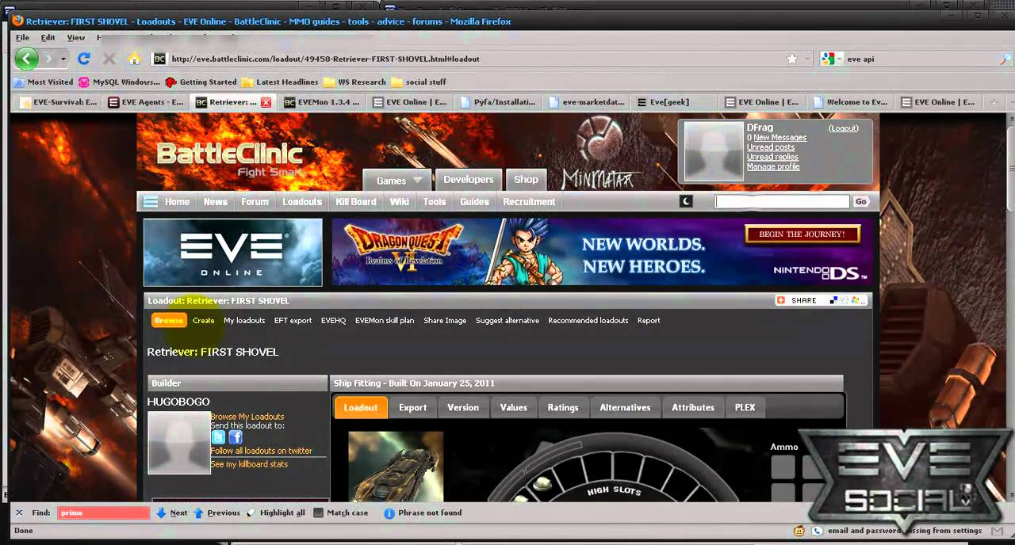Expand the Games dropdown
The width and height of the screenshot is (1015, 545).
[397, 180]
